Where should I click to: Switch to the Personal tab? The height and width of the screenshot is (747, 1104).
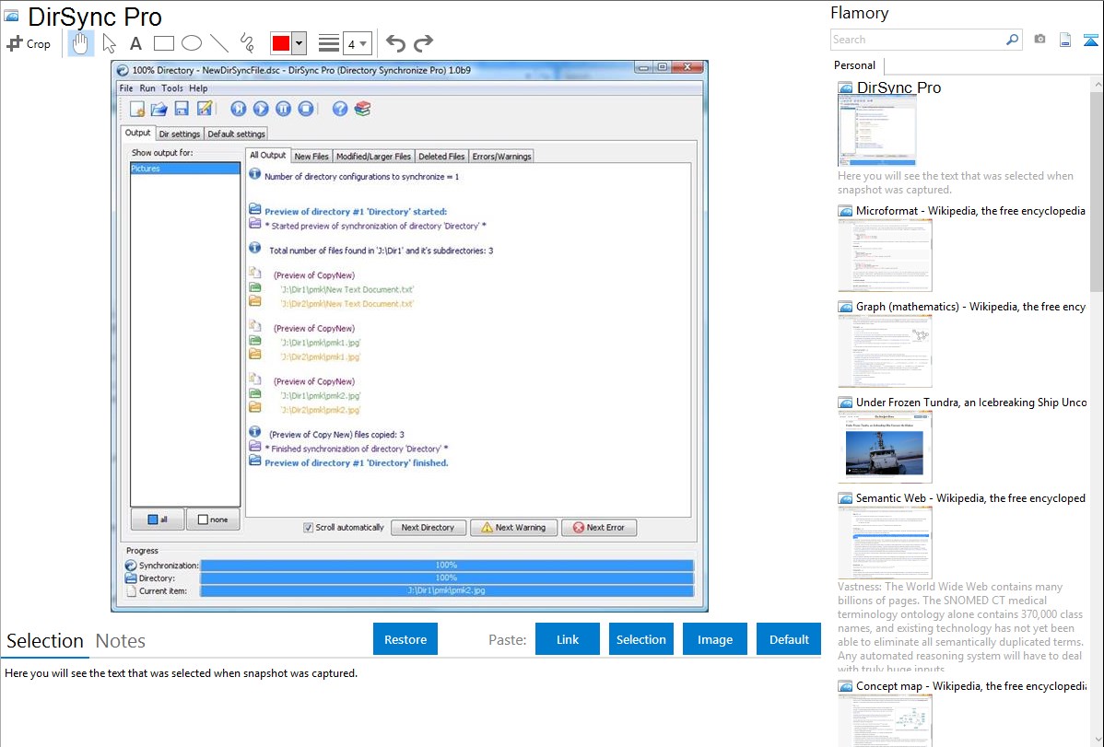pyautogui.click(x=855, y=65)
